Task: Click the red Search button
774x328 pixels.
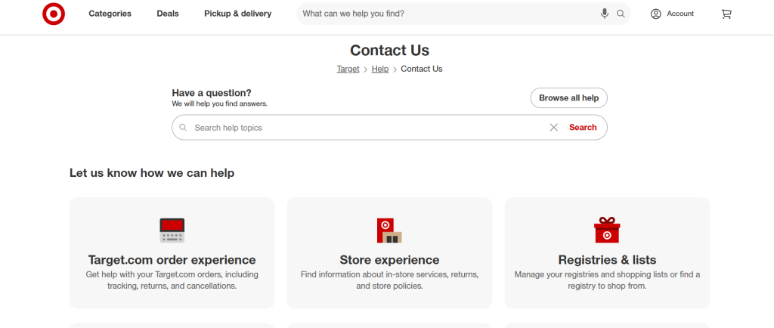Action: 583,127
